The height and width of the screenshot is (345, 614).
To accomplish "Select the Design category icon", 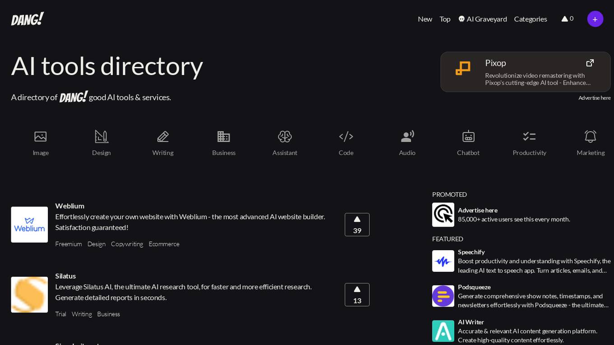I will pos(102,136).
